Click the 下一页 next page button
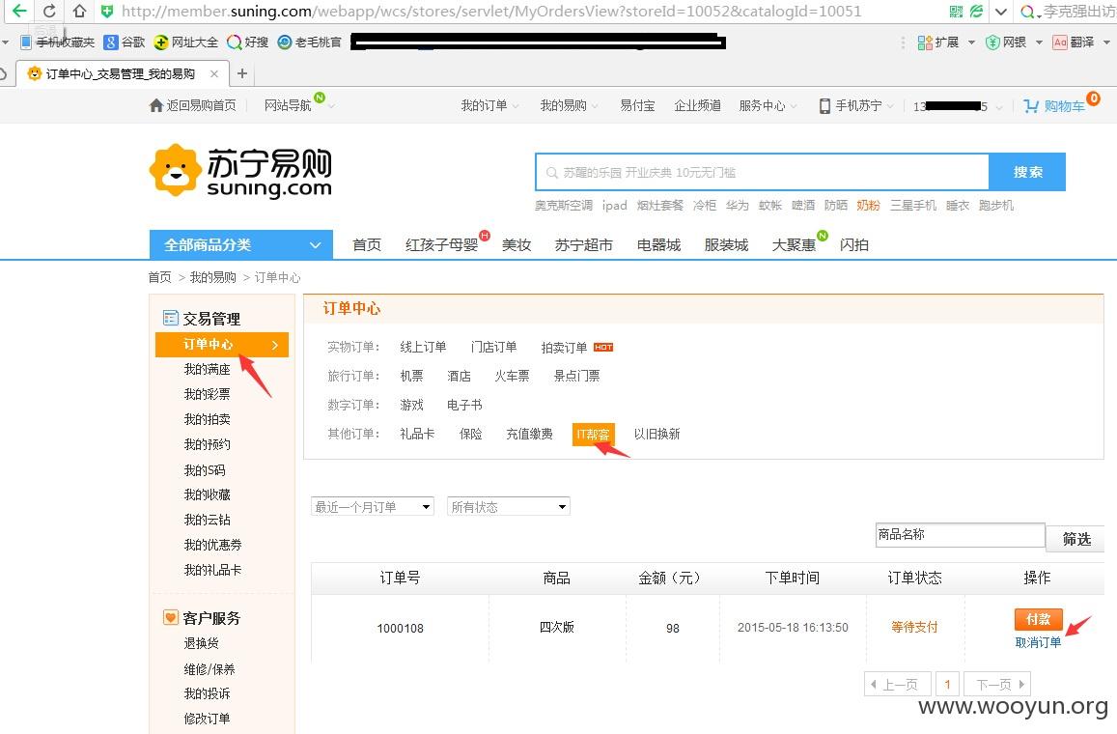Screen dimensions: 1117x734 tap(996, 684)
